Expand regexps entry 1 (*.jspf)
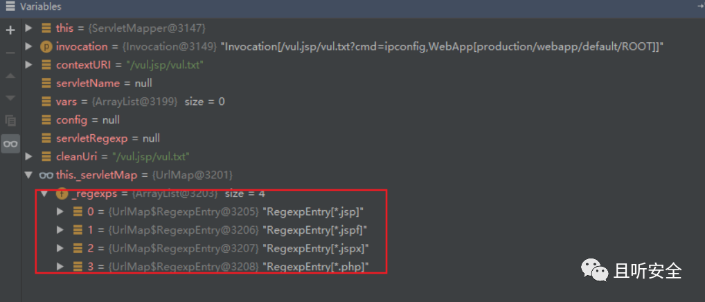Viewport: 705px width, 302px height. pyautogui.click(x=60, y=229)
